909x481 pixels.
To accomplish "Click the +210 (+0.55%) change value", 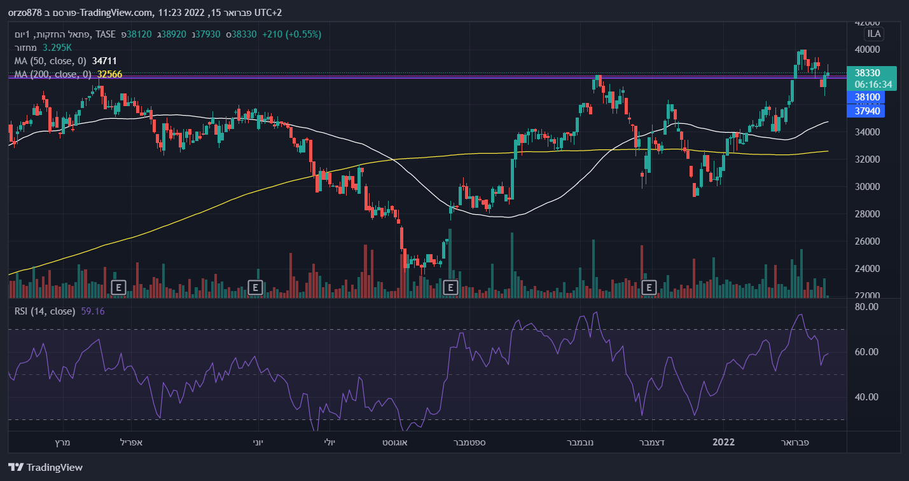I will (291, 34).
